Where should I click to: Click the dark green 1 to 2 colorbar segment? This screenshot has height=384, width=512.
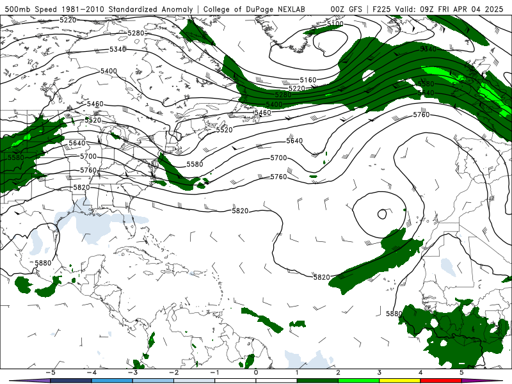[x=317, y=381]
